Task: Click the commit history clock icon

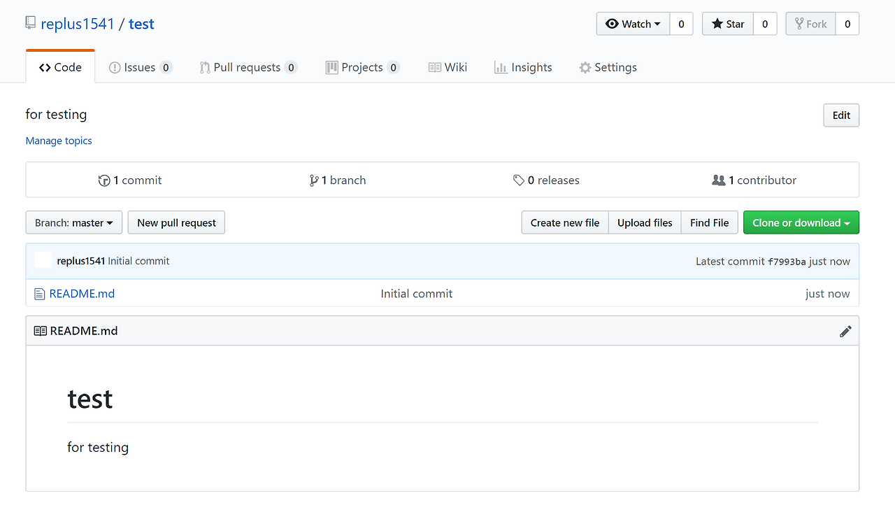Action: pyautogui.click(x=104, y=180)
